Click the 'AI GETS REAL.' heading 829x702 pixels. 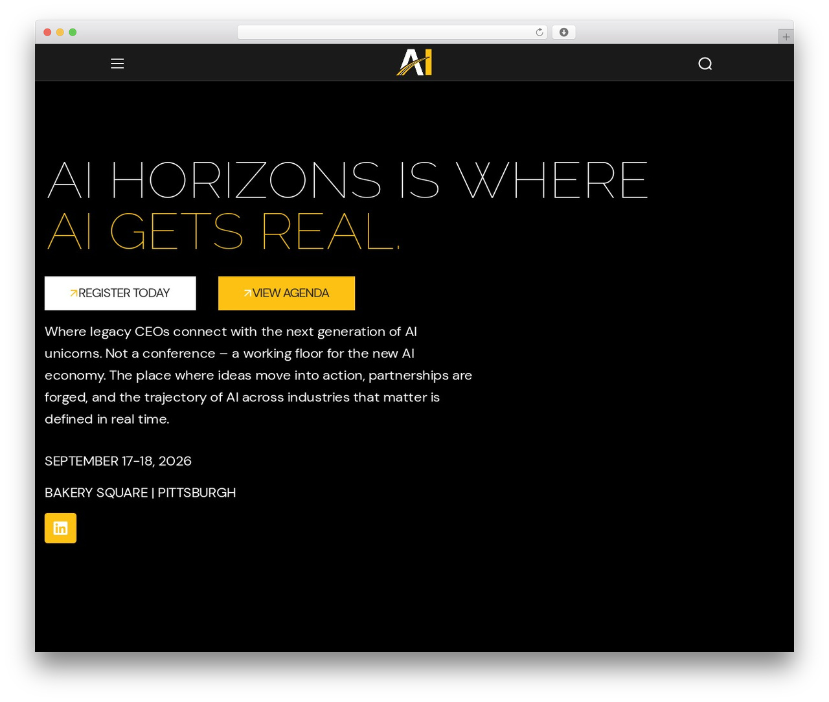[223, 231]
